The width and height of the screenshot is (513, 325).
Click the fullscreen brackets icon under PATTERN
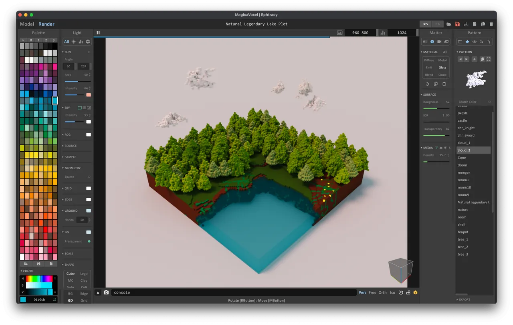(489, 59)
